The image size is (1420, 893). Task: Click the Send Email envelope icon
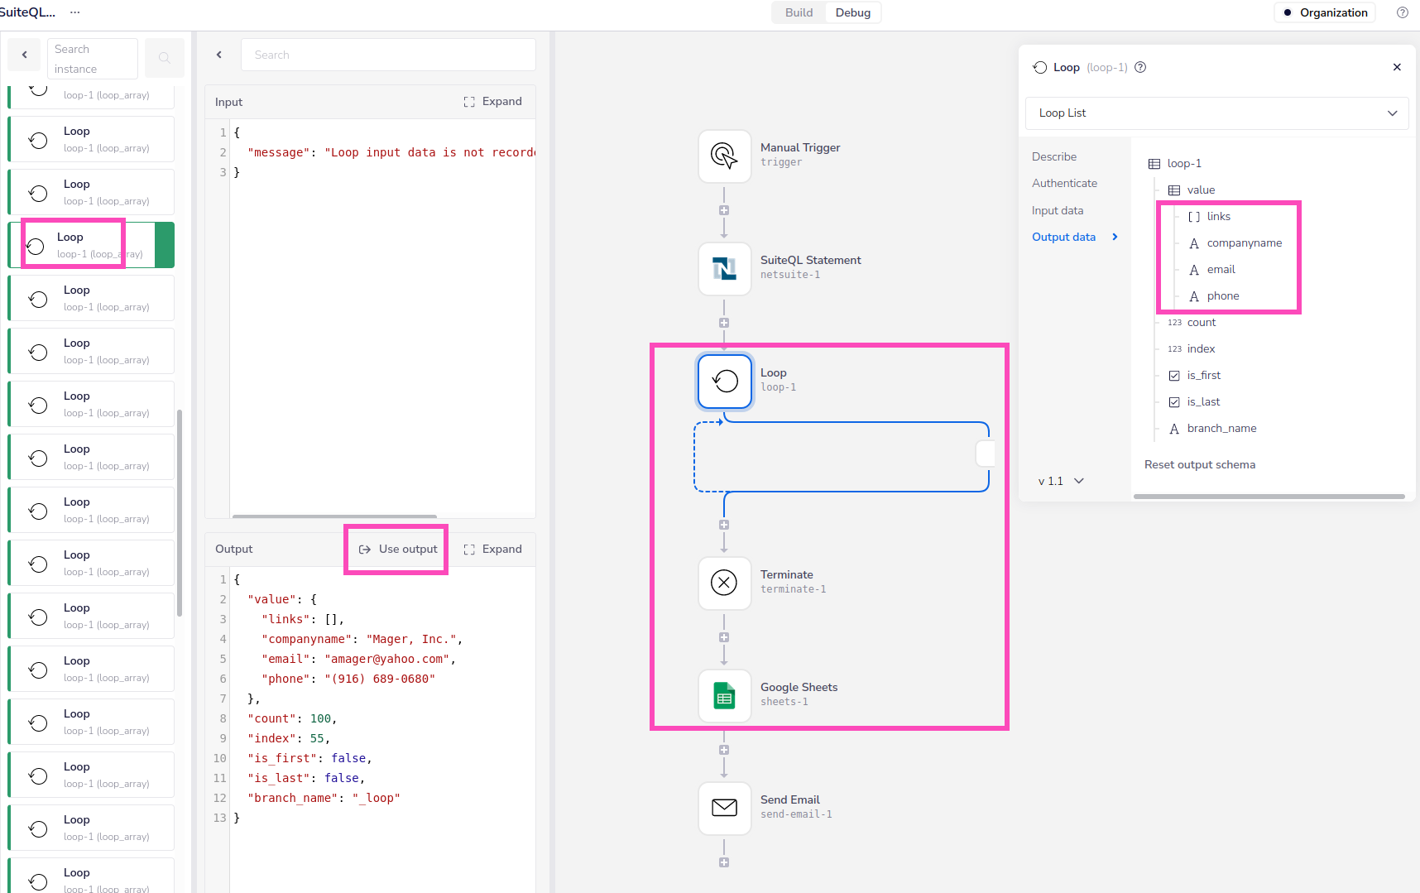724,808
